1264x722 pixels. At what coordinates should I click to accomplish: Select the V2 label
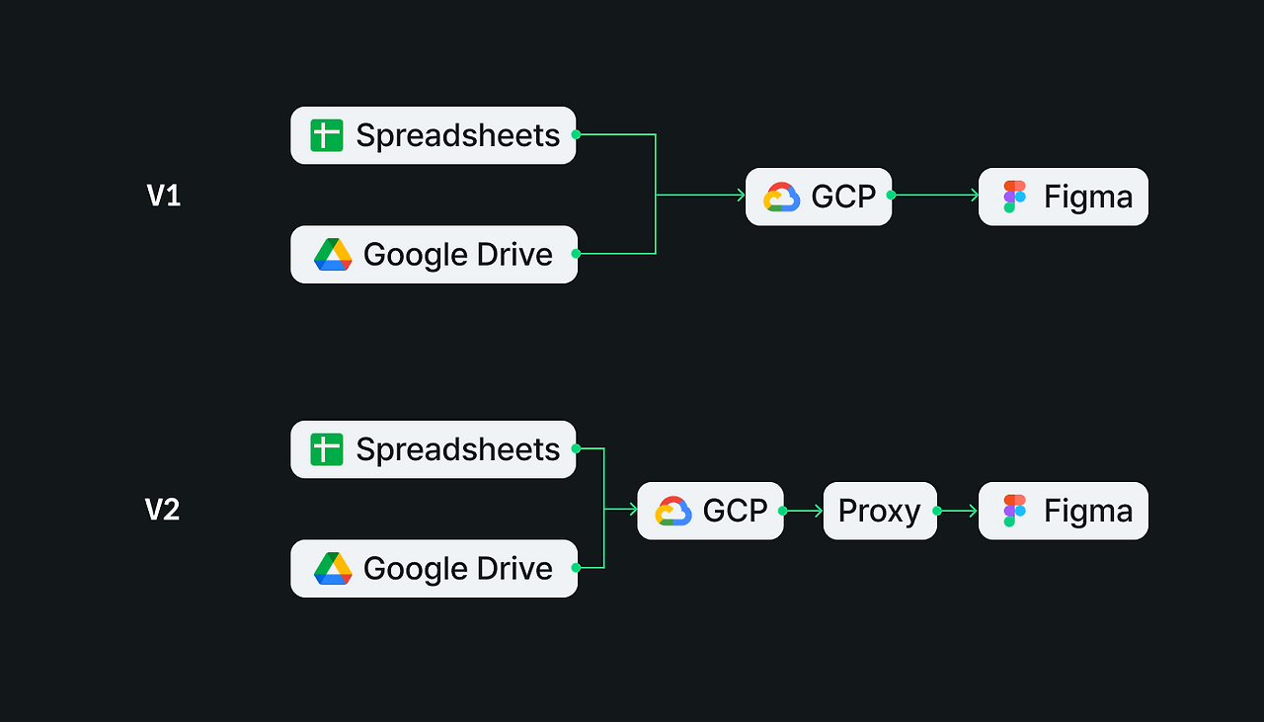(163, 510)
